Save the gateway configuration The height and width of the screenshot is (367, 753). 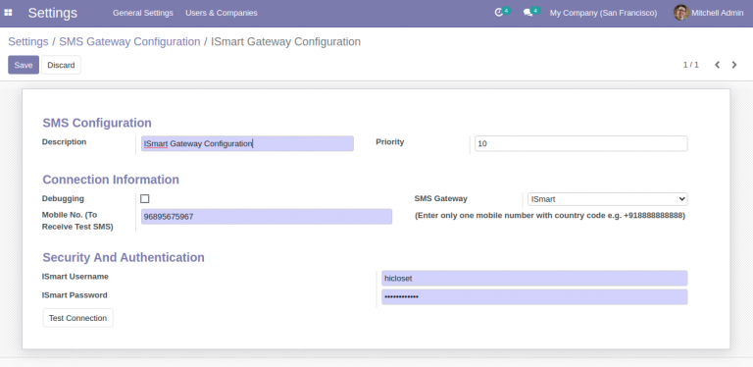coord(24,65)
